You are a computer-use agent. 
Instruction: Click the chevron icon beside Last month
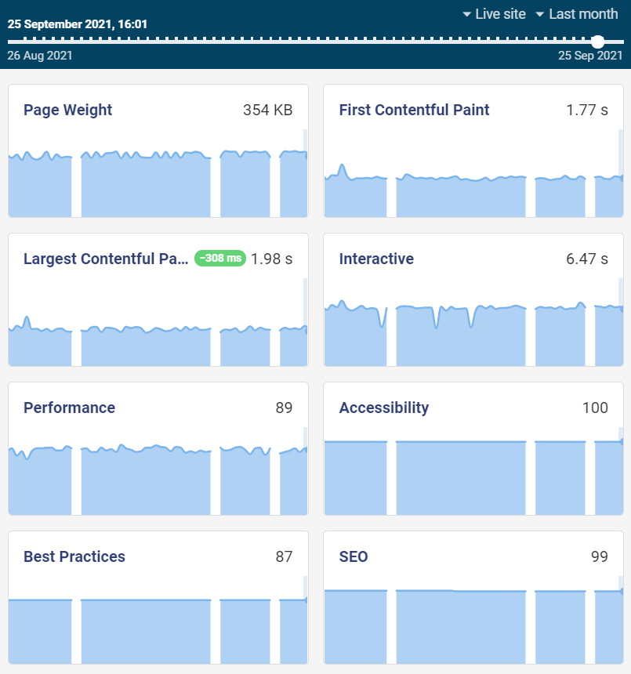pos(539,13)
